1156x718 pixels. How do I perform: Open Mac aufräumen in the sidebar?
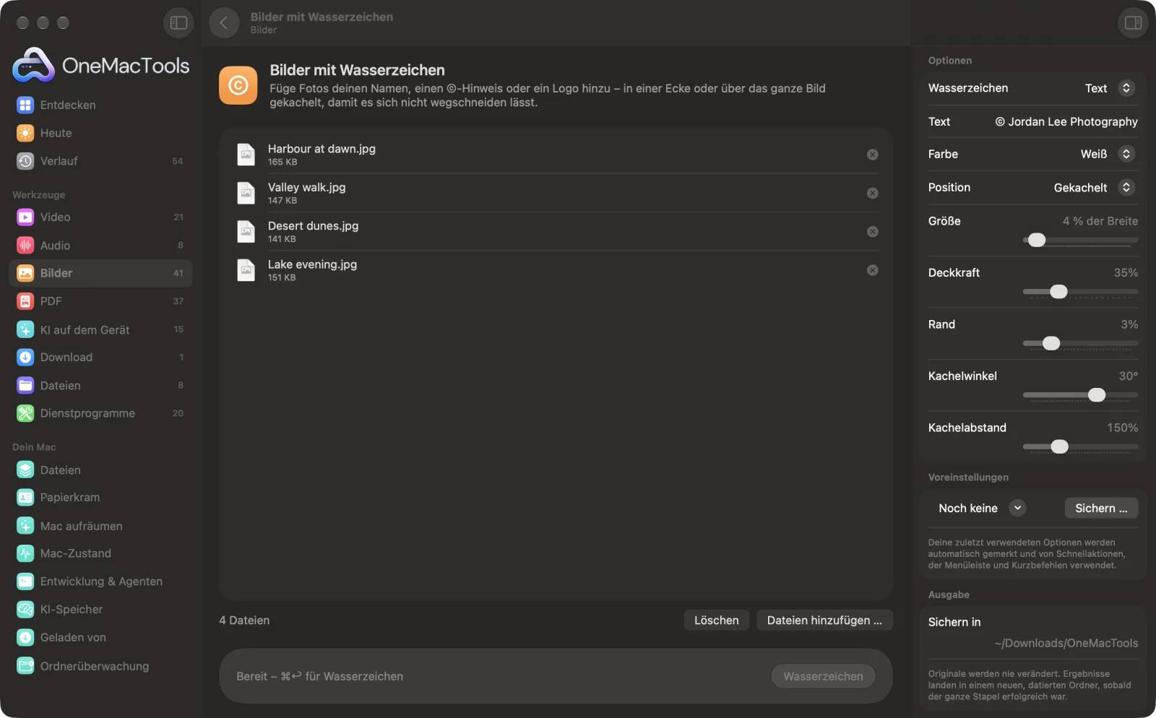[100, 526]
